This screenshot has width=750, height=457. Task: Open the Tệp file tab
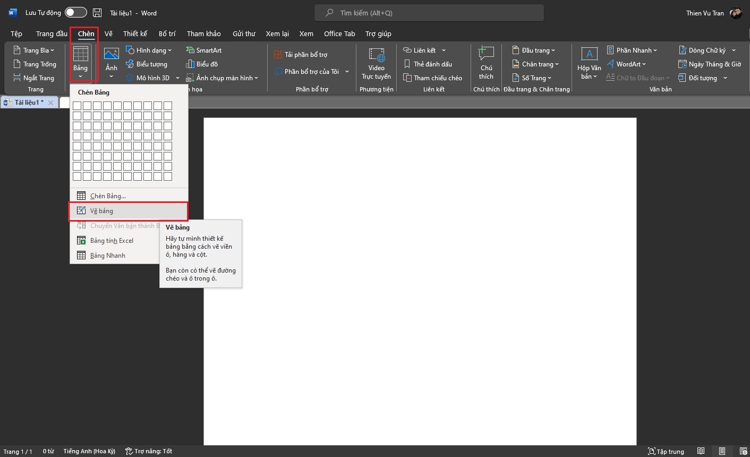pyautogui.click(x=16, y=33)
